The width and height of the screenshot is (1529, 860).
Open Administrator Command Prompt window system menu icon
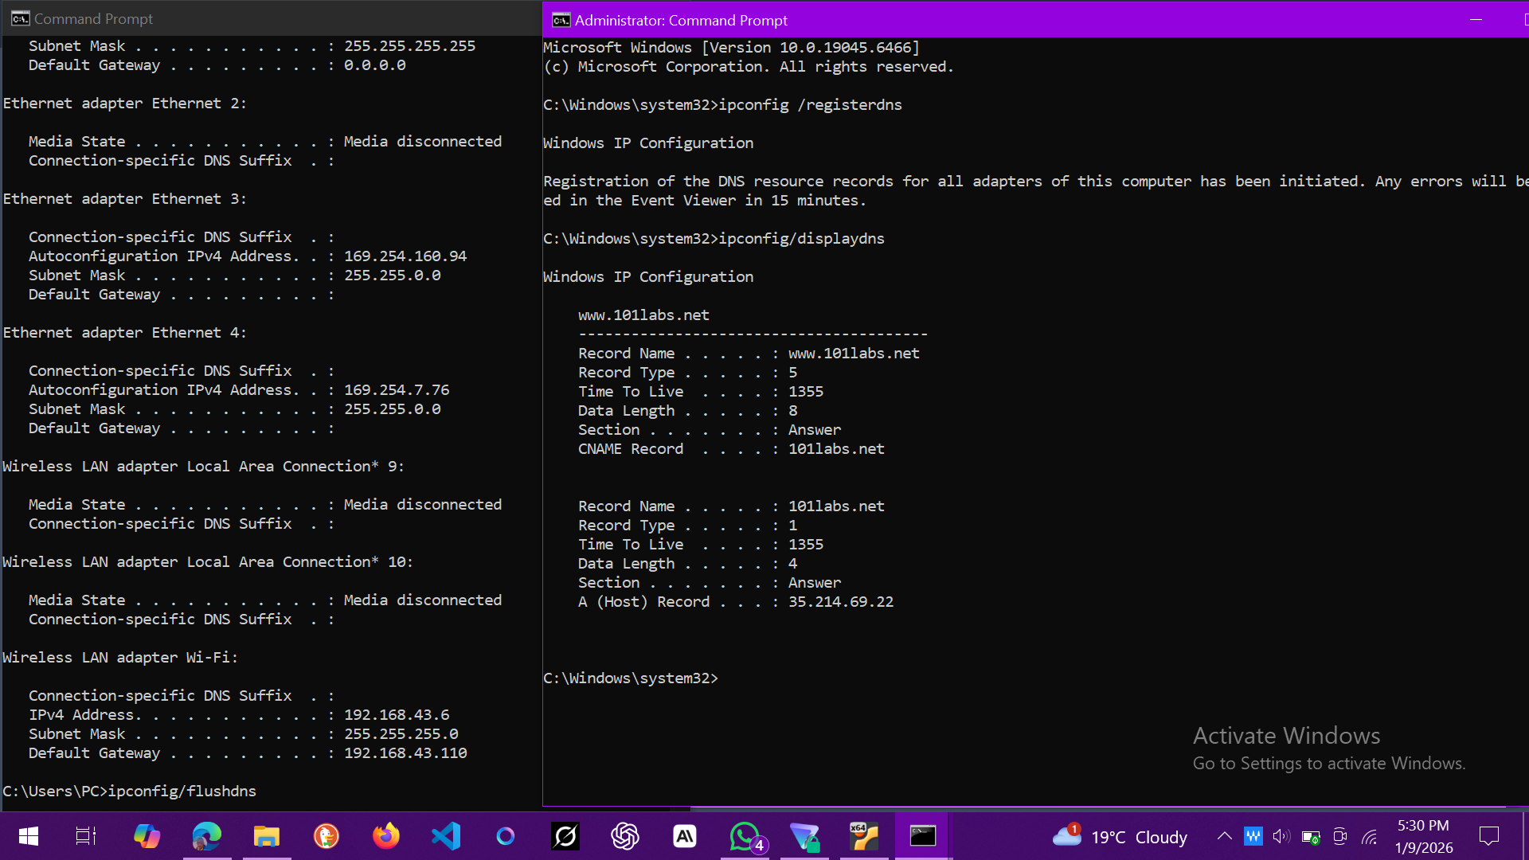coord(561,20)
